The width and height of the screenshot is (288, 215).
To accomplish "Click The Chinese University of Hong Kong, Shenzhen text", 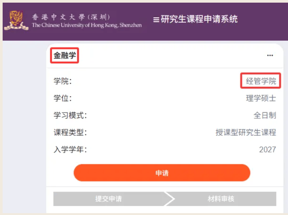I will 87,25.
